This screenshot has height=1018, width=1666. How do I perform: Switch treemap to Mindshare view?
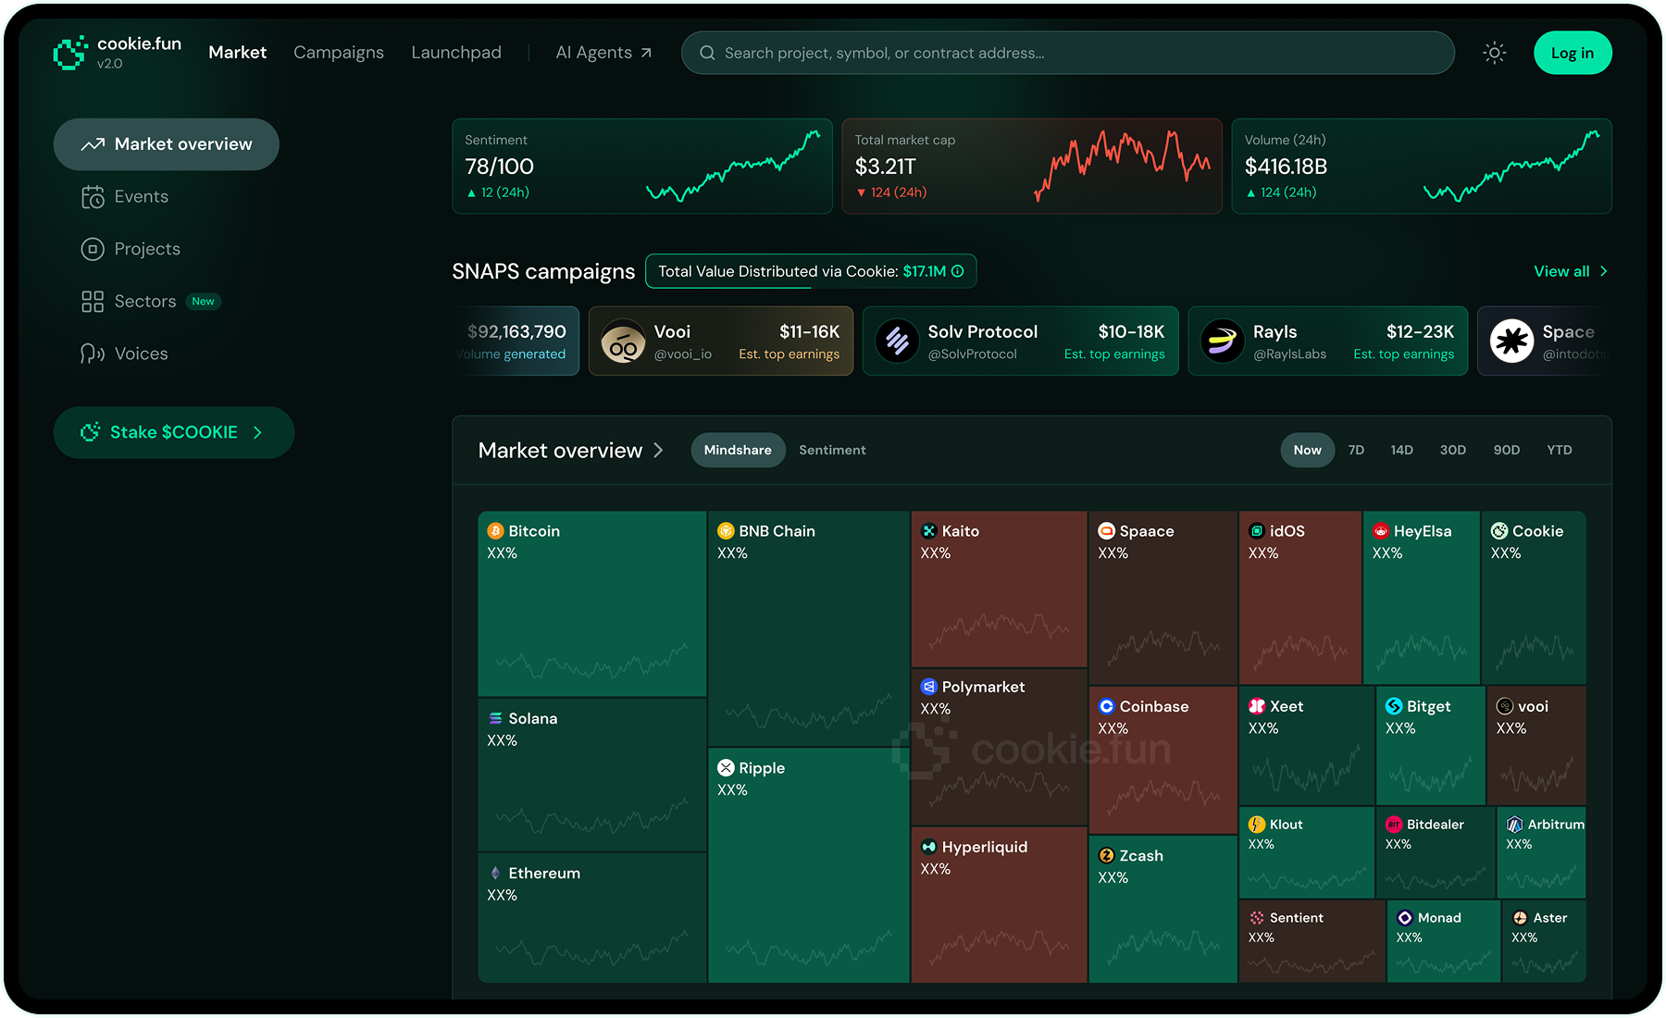click(x=738, y=450)
